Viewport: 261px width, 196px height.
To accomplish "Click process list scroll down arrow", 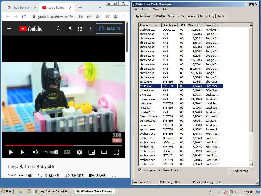I will click(x=251, y=164).
